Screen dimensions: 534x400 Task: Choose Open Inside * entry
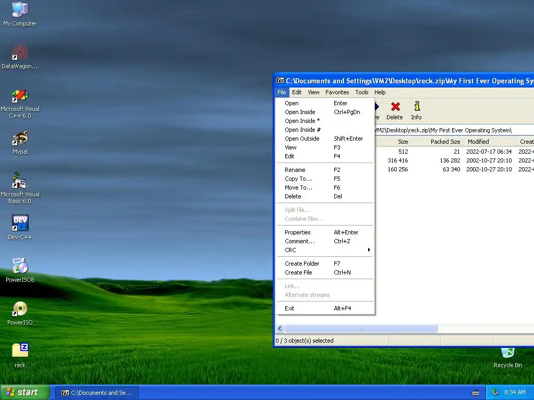pyautogui.click(x=325, y=121)
